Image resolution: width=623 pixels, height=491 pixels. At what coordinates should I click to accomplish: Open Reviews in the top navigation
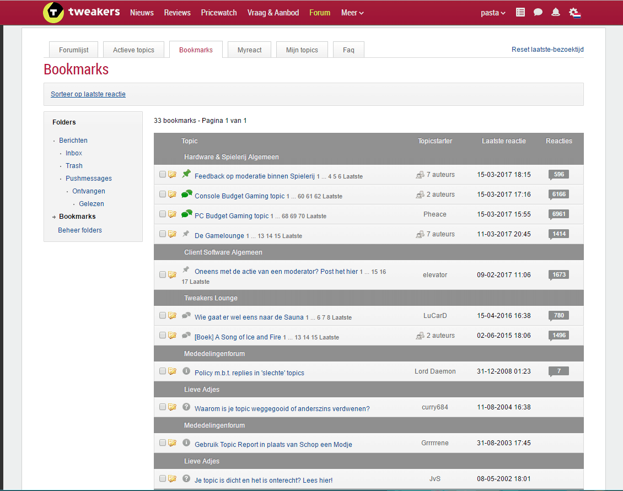pyautogui.click(x=177, y=13)
